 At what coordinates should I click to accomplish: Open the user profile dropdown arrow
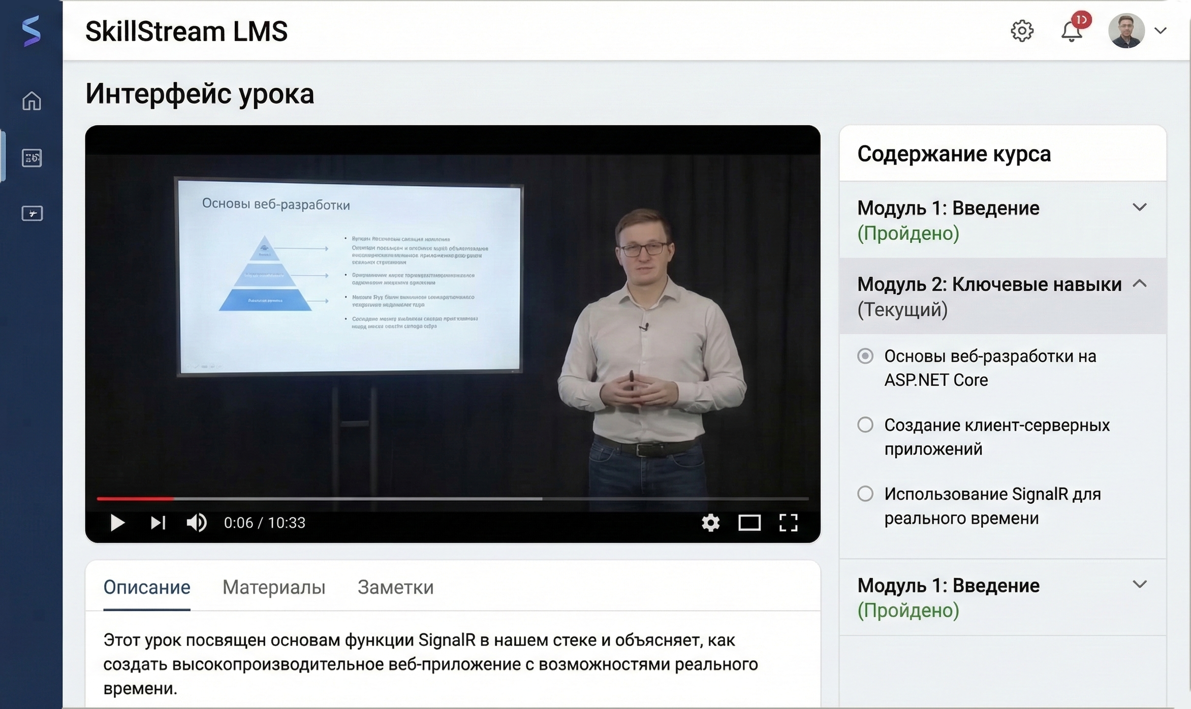tap(1161, 31)
